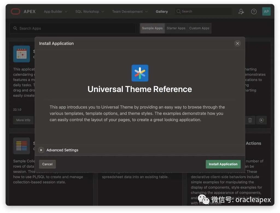Click the Universal Theme Reference app icon

(140, 73)
